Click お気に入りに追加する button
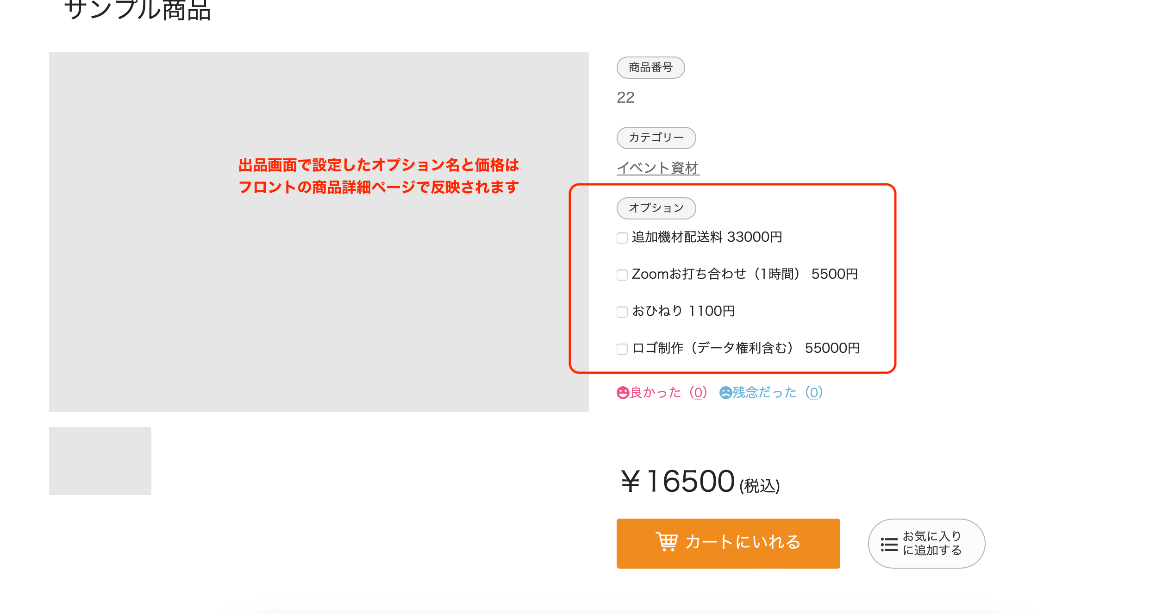1162x614 pixels. point(926,544)
